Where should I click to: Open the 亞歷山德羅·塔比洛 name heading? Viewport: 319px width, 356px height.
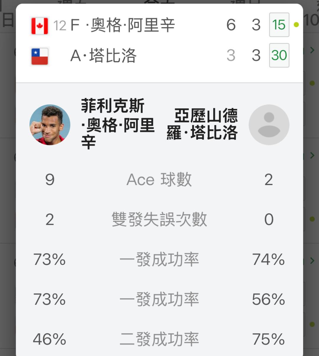[x=203, y=124]
